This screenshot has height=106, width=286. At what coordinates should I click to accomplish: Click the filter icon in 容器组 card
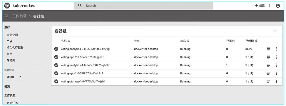pos(275,31)
